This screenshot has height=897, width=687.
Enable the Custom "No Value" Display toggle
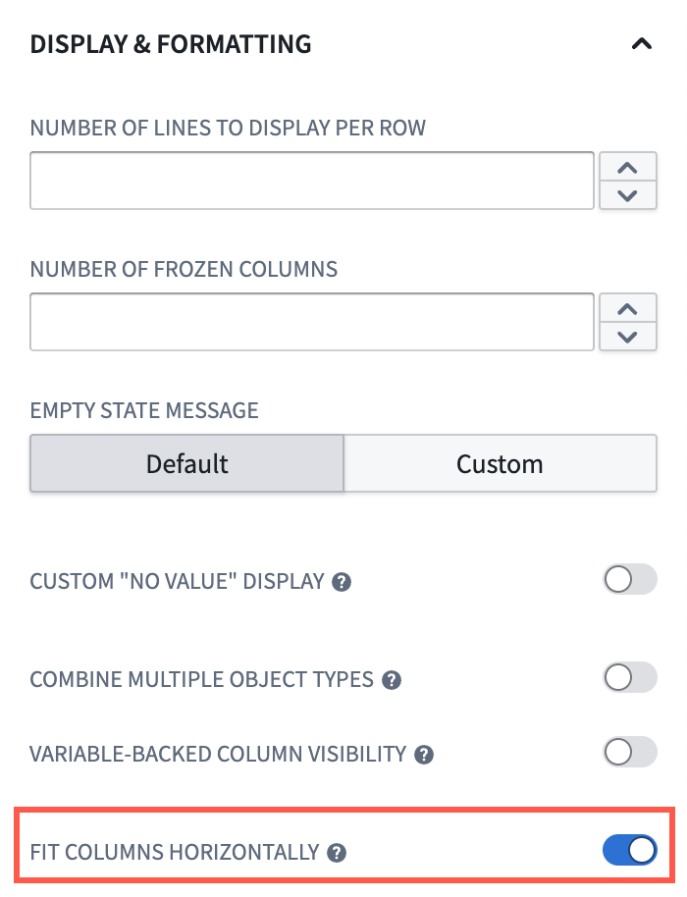click(x=629, y=579)
